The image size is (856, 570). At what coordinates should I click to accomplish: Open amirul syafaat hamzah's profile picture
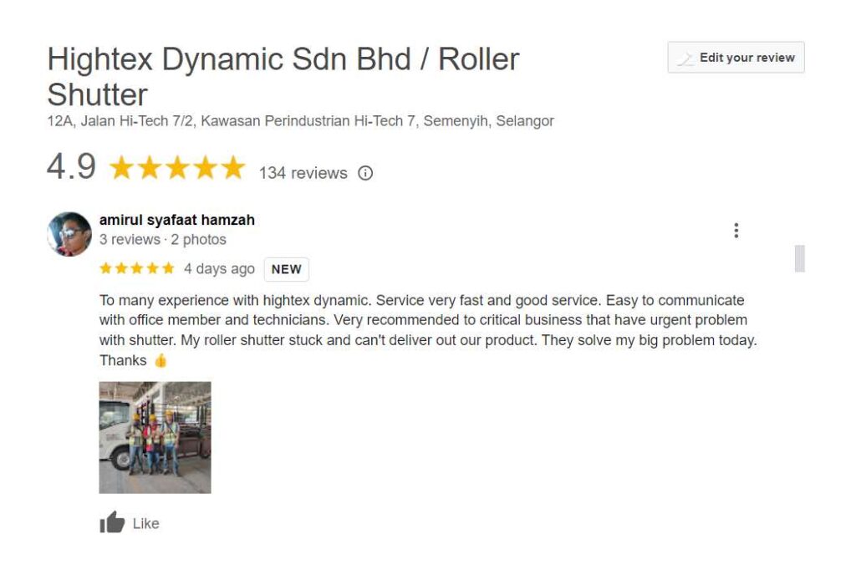69,234
